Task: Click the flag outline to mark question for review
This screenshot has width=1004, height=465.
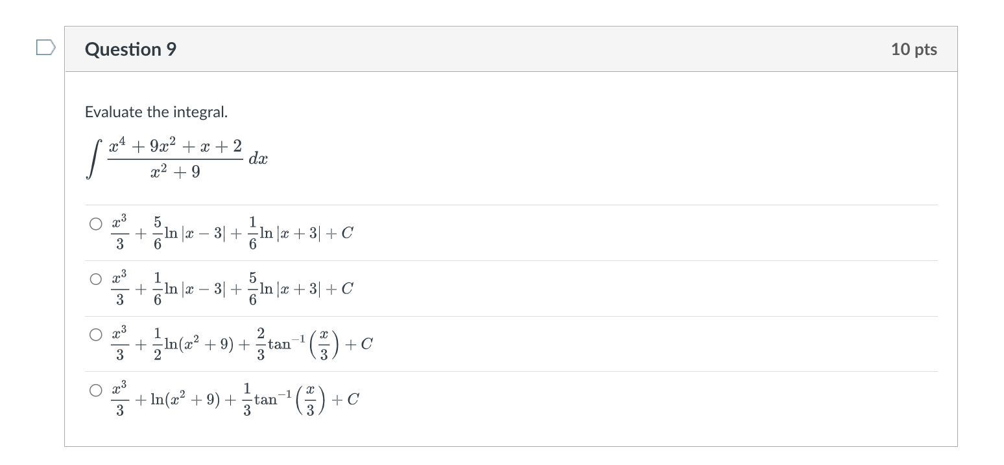Action: tap(45, 47)
